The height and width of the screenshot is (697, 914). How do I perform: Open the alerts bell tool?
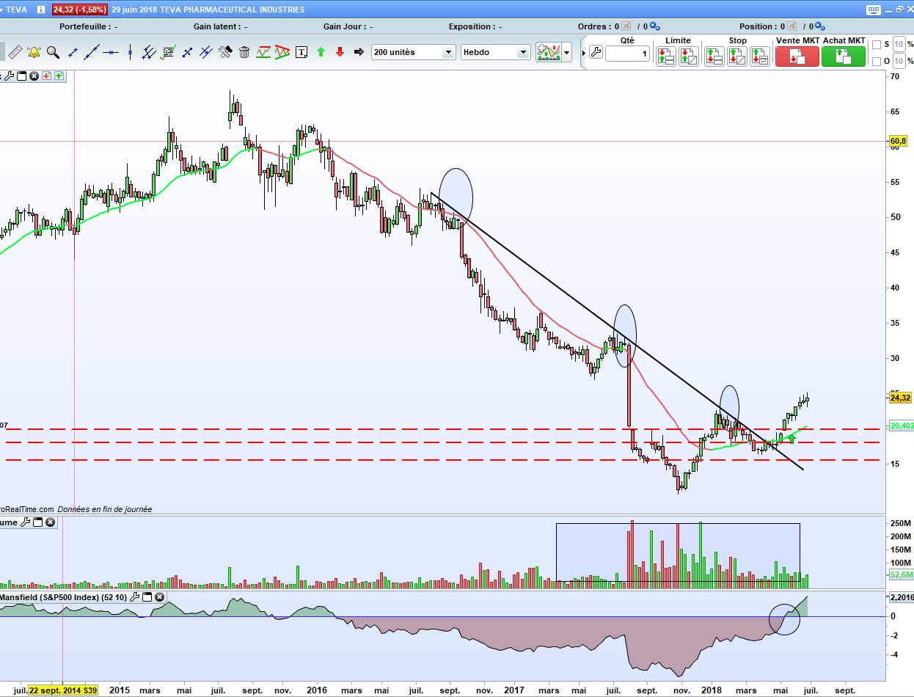tap(34, 52)
